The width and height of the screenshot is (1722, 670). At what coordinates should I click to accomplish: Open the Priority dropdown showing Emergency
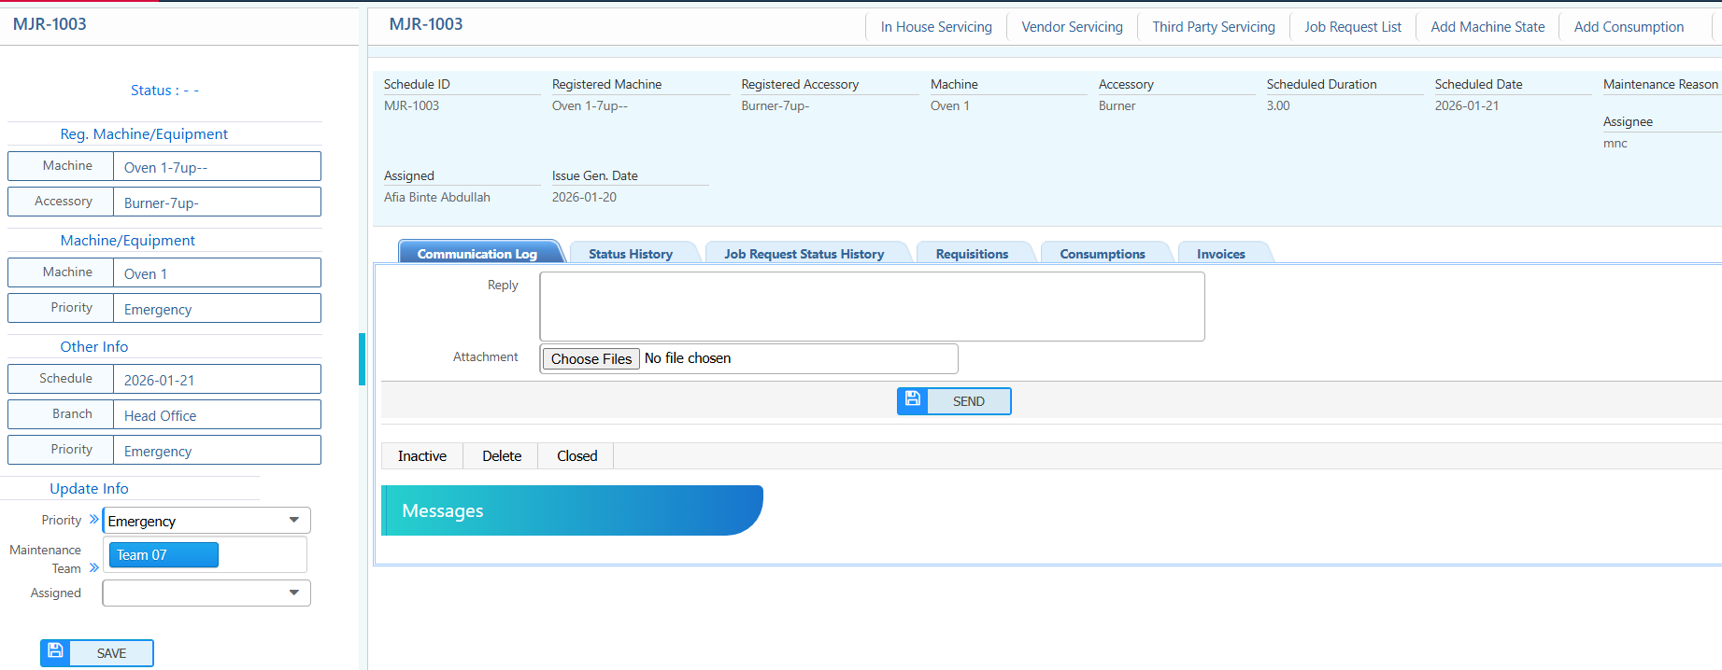click(x=206, y=521)
